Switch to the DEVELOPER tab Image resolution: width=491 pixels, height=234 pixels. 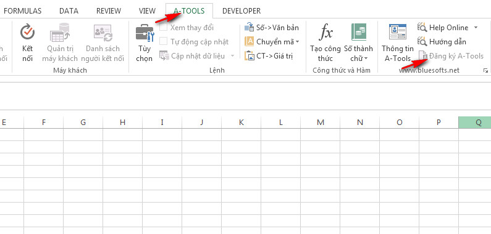click(241, 11)
